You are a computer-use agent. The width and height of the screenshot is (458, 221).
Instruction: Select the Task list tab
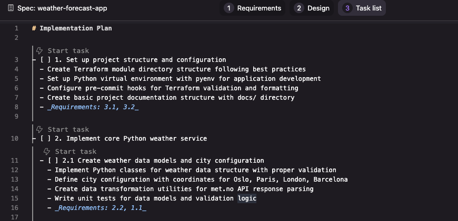362,8
